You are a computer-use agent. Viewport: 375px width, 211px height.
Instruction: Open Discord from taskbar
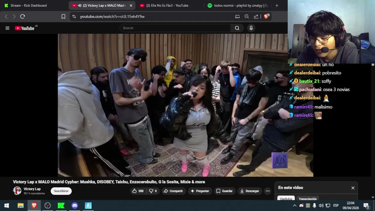tap(75, 205)
